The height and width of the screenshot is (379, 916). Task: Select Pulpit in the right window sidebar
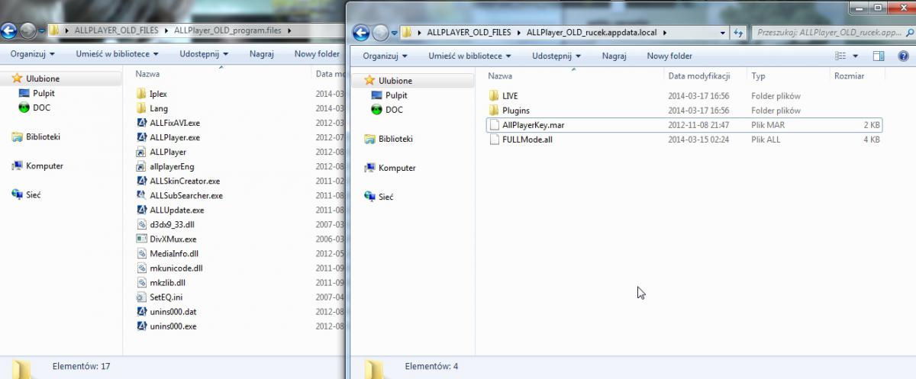pyautogui.click(x=396, y=95)
